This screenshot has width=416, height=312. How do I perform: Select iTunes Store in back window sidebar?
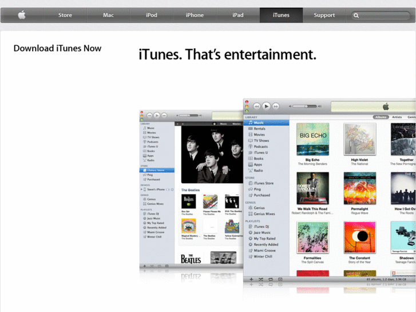click(157, 170)
